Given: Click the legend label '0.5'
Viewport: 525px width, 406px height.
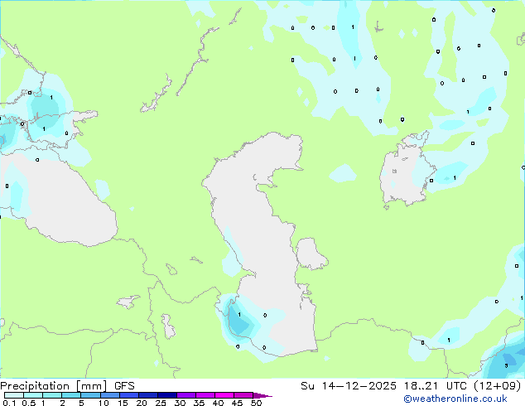Looking at the screenshot, I should (29, 403).
